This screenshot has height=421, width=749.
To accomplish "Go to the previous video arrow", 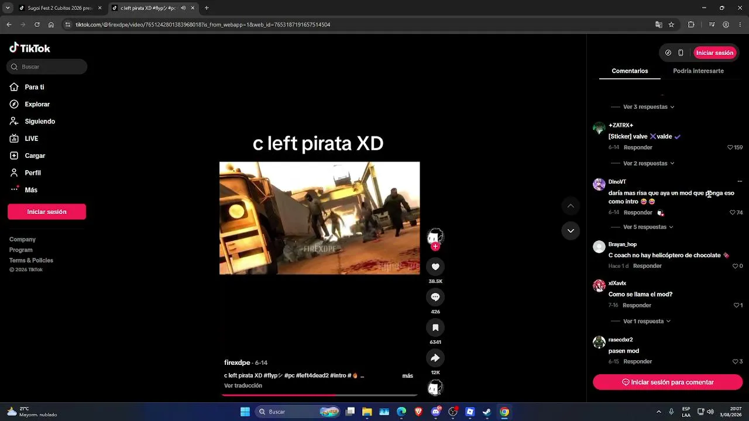I will (x=571, y=206).
